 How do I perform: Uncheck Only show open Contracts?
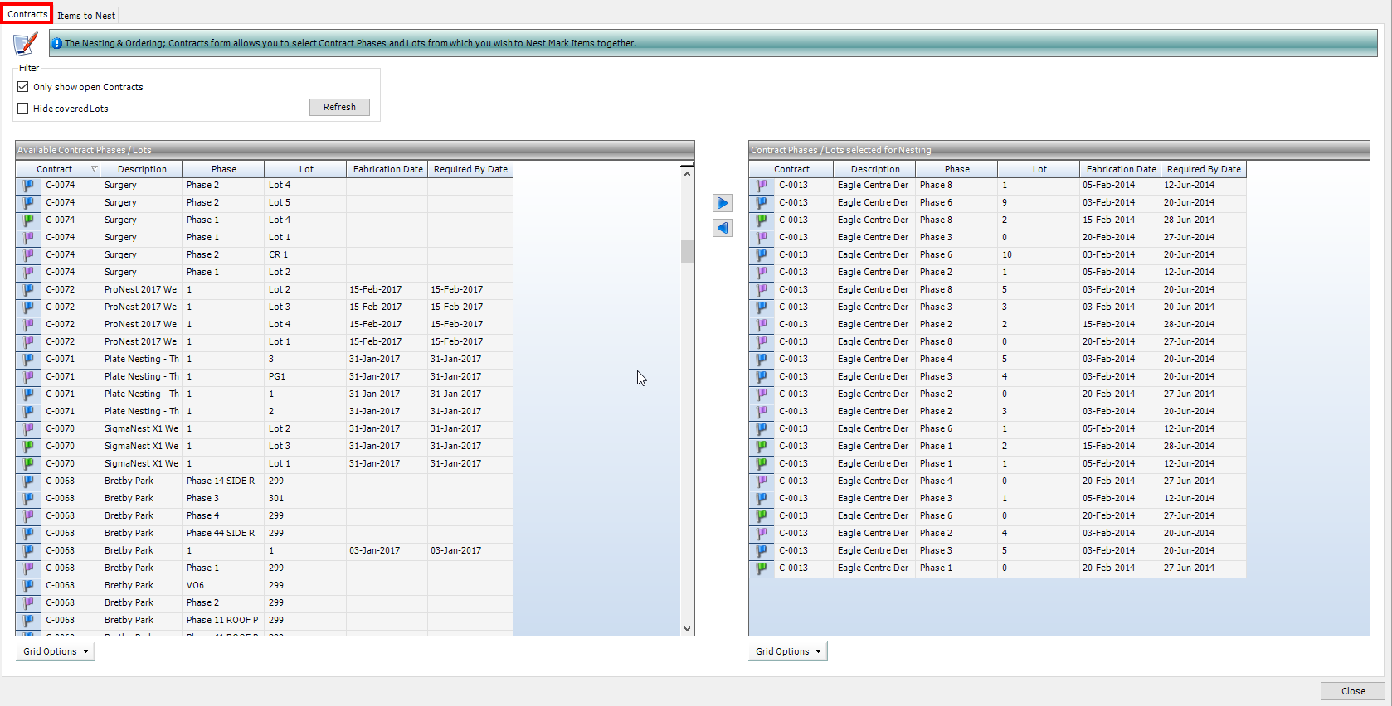23,87
